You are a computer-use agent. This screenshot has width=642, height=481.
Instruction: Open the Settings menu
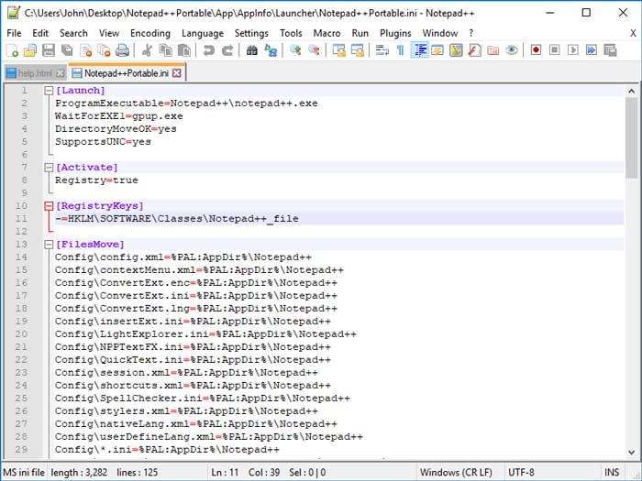point(251,33)
